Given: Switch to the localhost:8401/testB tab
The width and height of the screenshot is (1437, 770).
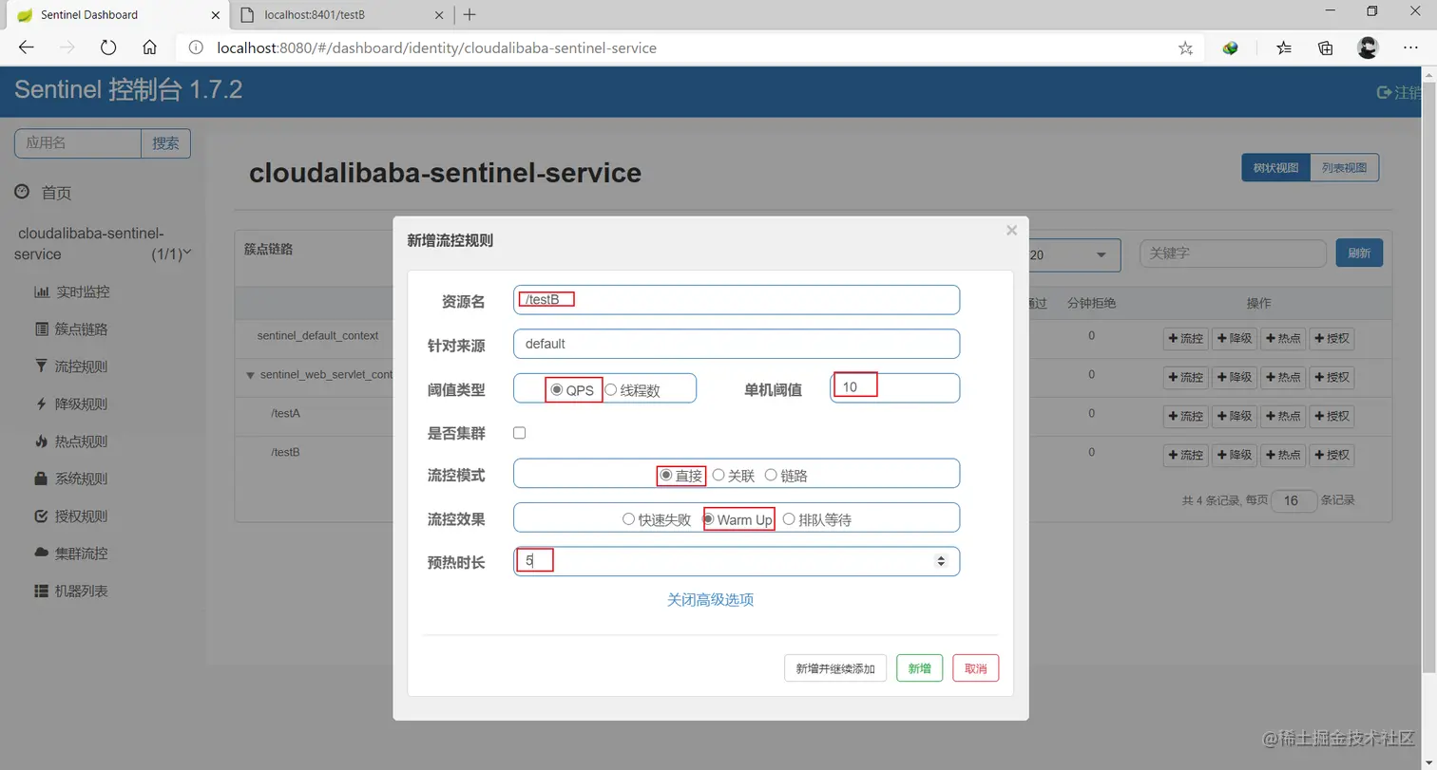Looking at the screenshot, I should pyautogui.click(x=342, y=14).
